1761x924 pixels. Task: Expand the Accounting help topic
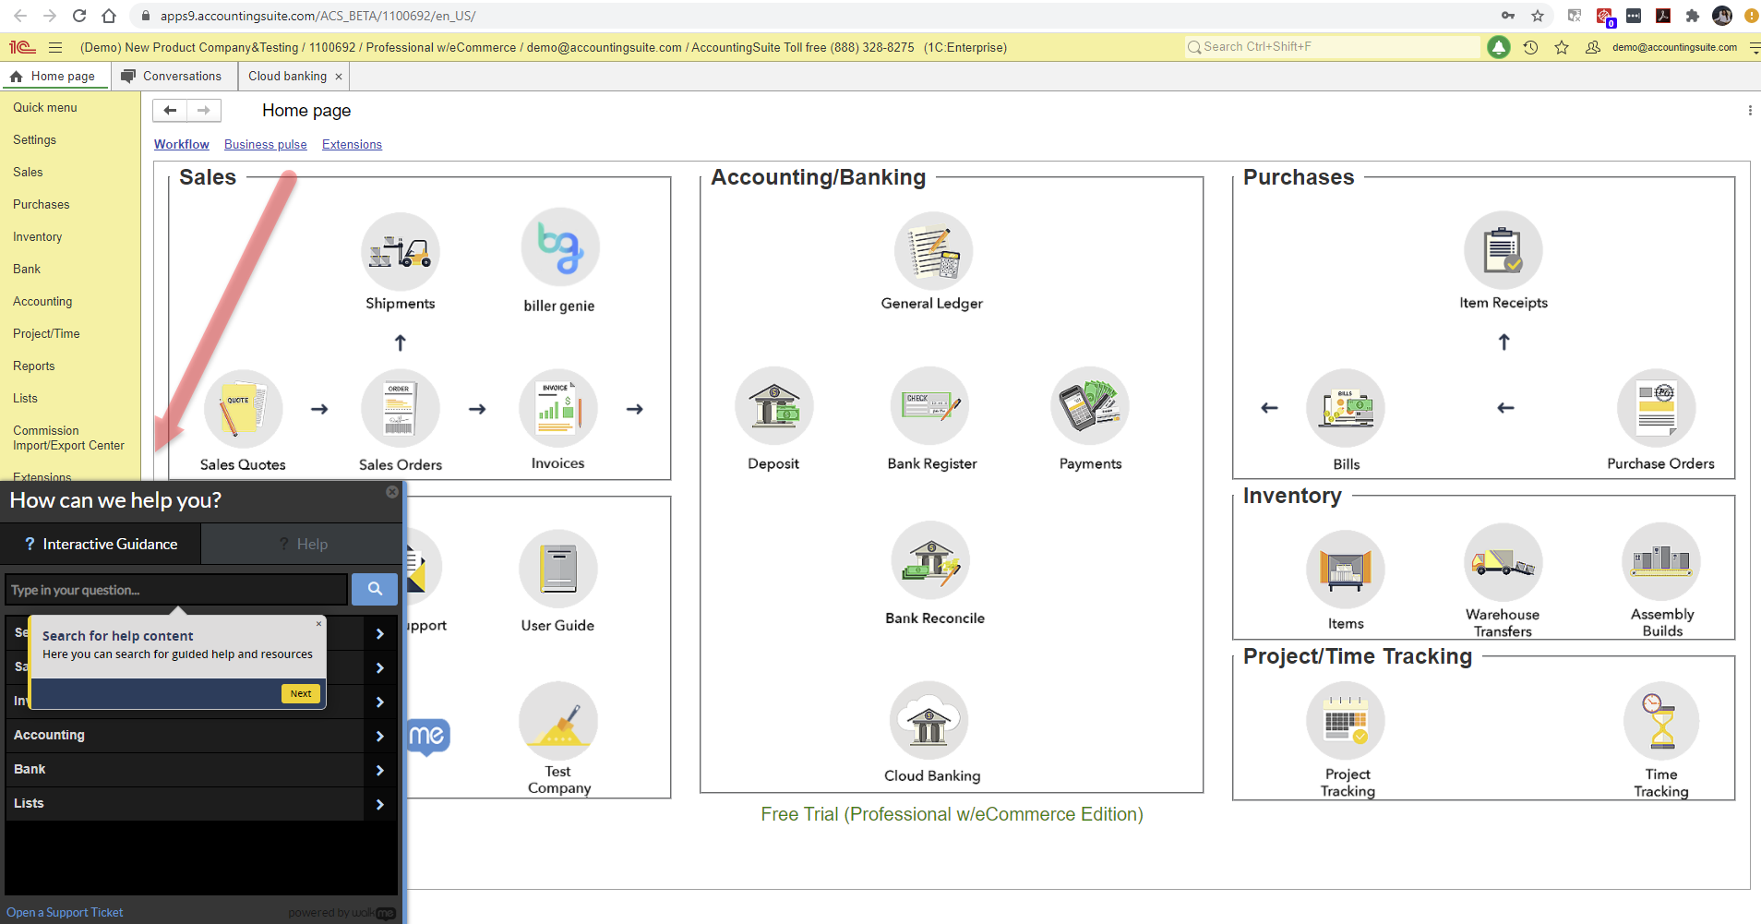(201, 736)
